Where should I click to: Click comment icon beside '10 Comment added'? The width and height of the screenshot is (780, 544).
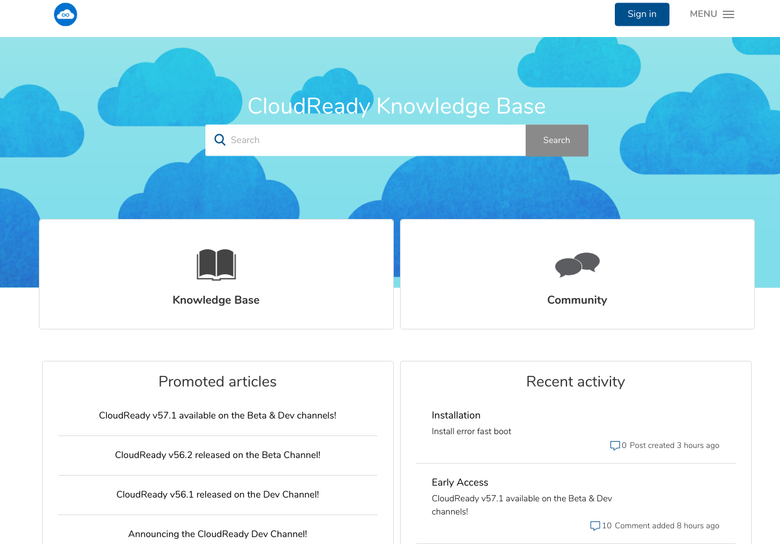click(x=595, y=526)
